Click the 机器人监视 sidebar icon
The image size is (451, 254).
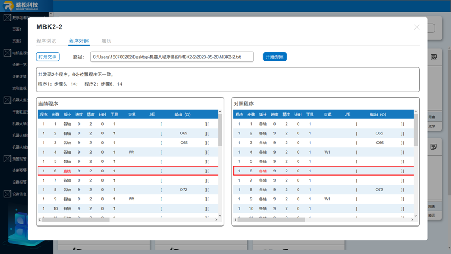pyautogui.click(x=7, y=100)
